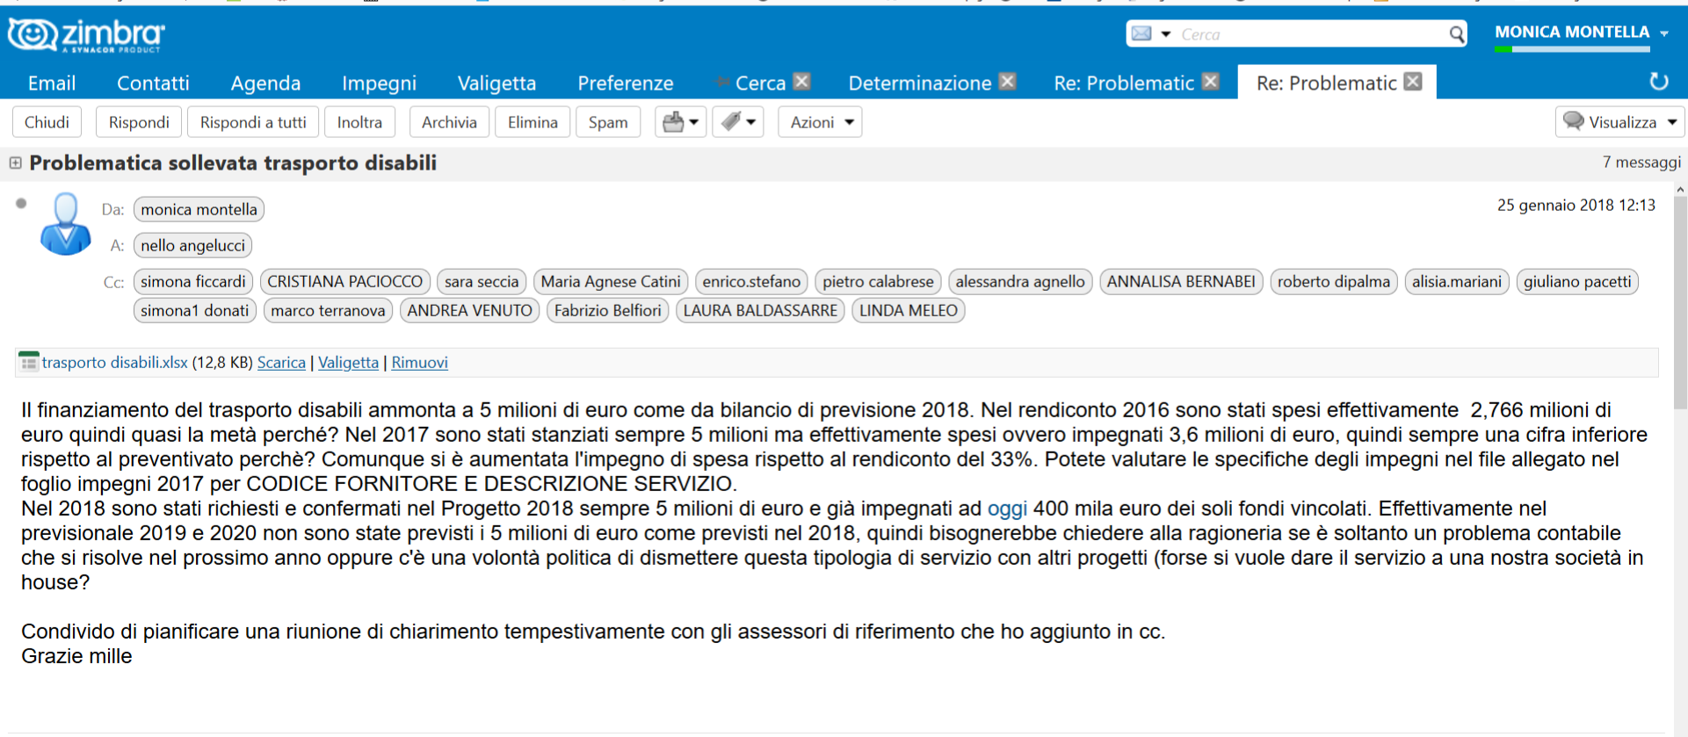
Task: Expand the conversation header
Action: click(15, 163)
